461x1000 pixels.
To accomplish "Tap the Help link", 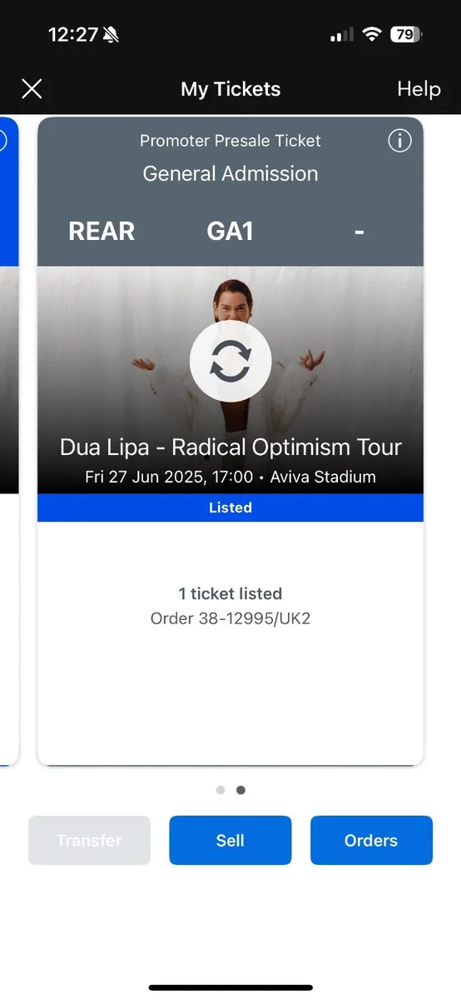I will coord(419,89).
